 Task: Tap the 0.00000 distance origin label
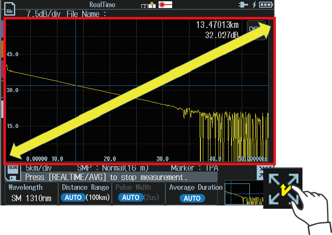coord(37,158)
